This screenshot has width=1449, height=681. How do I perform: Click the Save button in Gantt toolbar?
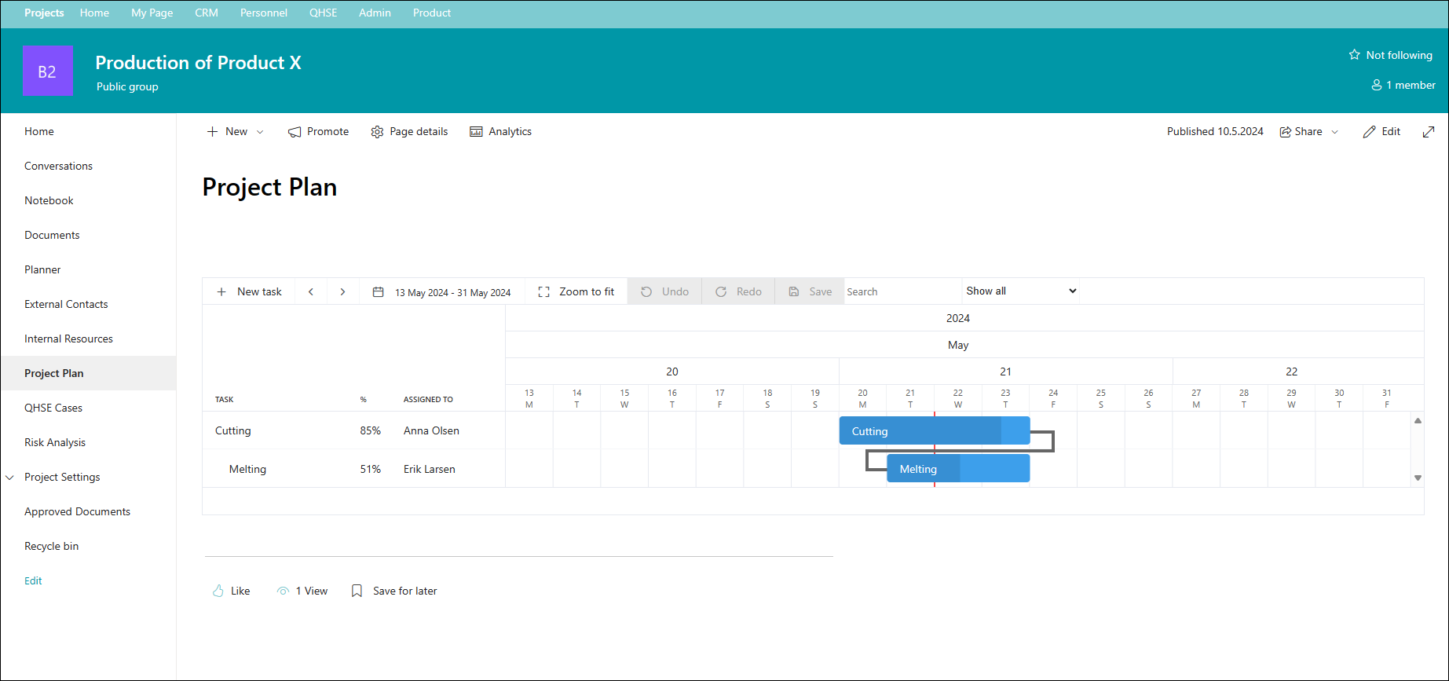[x=810, y=291]
